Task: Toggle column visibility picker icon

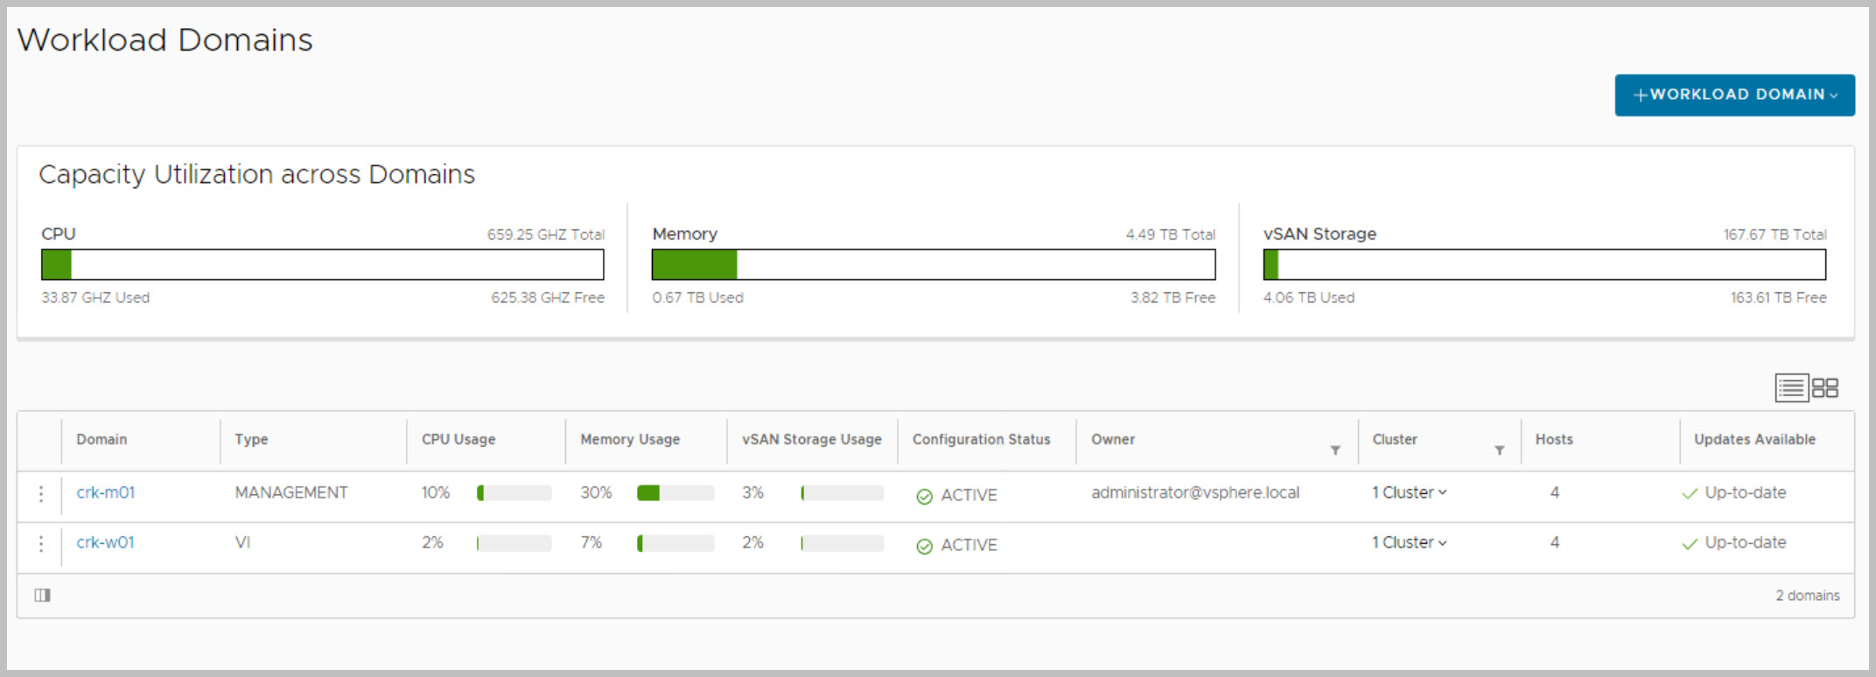Action: click(42, 595)
